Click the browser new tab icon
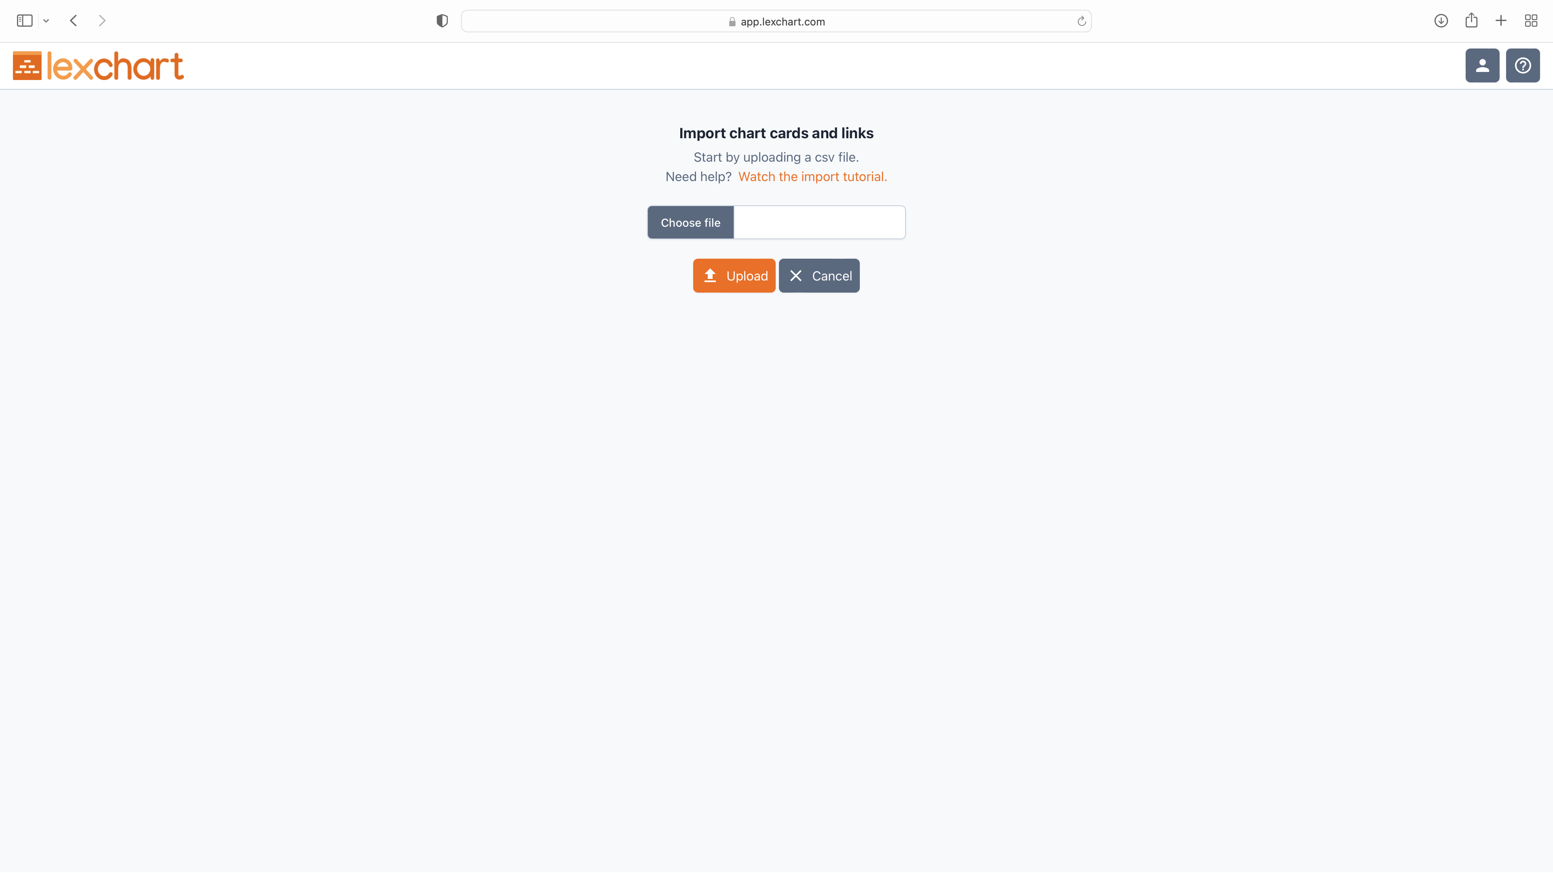The image size is (1553, 873). click(x=1502, y=20)
